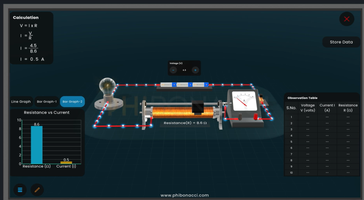Switch to Line Graph tab
This screenshot has height=200, width=364.
pyautogui.click(x=21, y=102)
